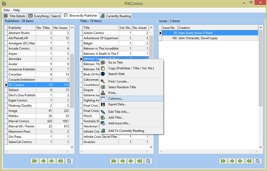Select the CrossGen publisher row
The image size is (267, 171).
(37, 74)
